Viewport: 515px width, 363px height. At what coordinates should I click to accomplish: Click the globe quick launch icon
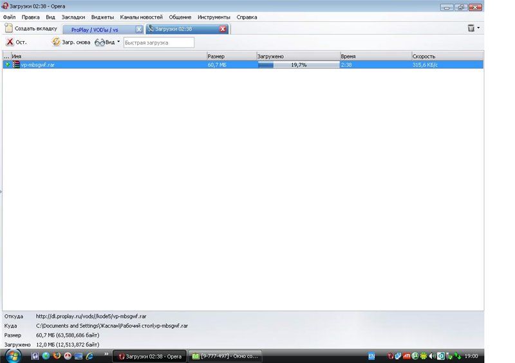(46, 356)
